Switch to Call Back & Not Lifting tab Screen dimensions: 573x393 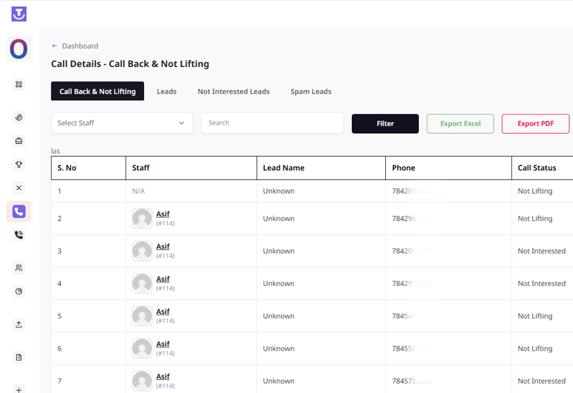point(98,92)
